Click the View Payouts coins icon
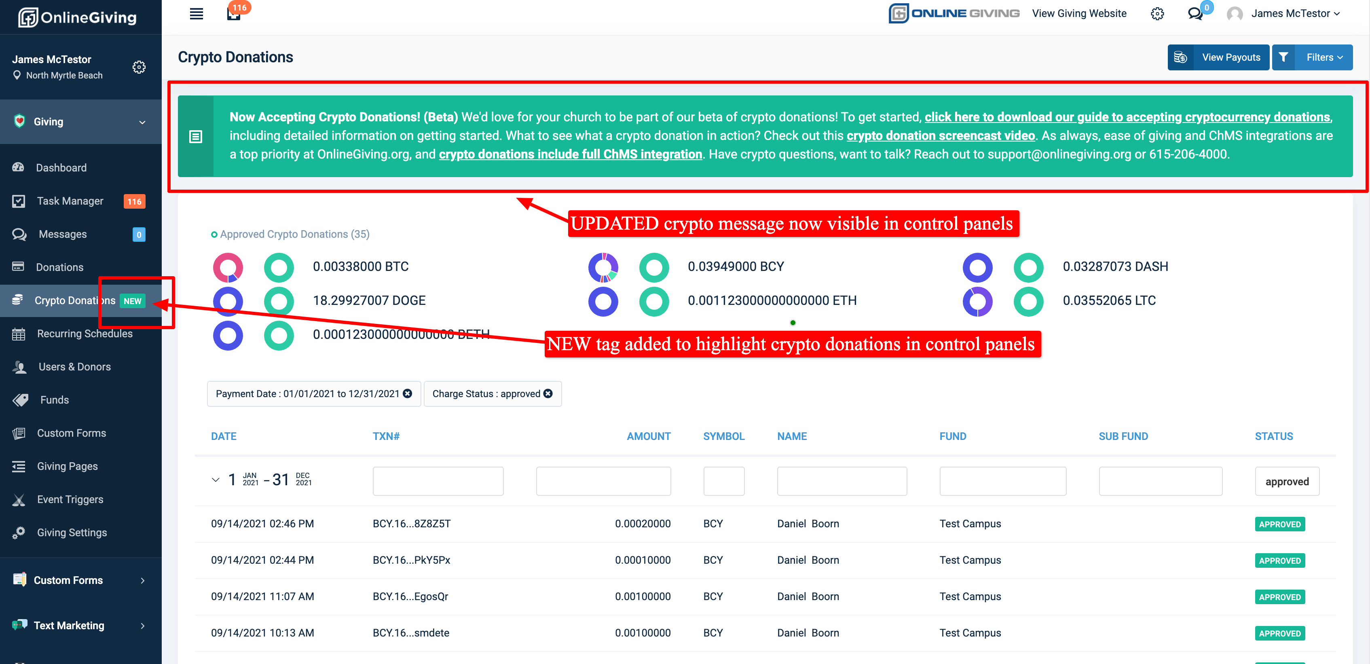 click(x=1180, y=57)
